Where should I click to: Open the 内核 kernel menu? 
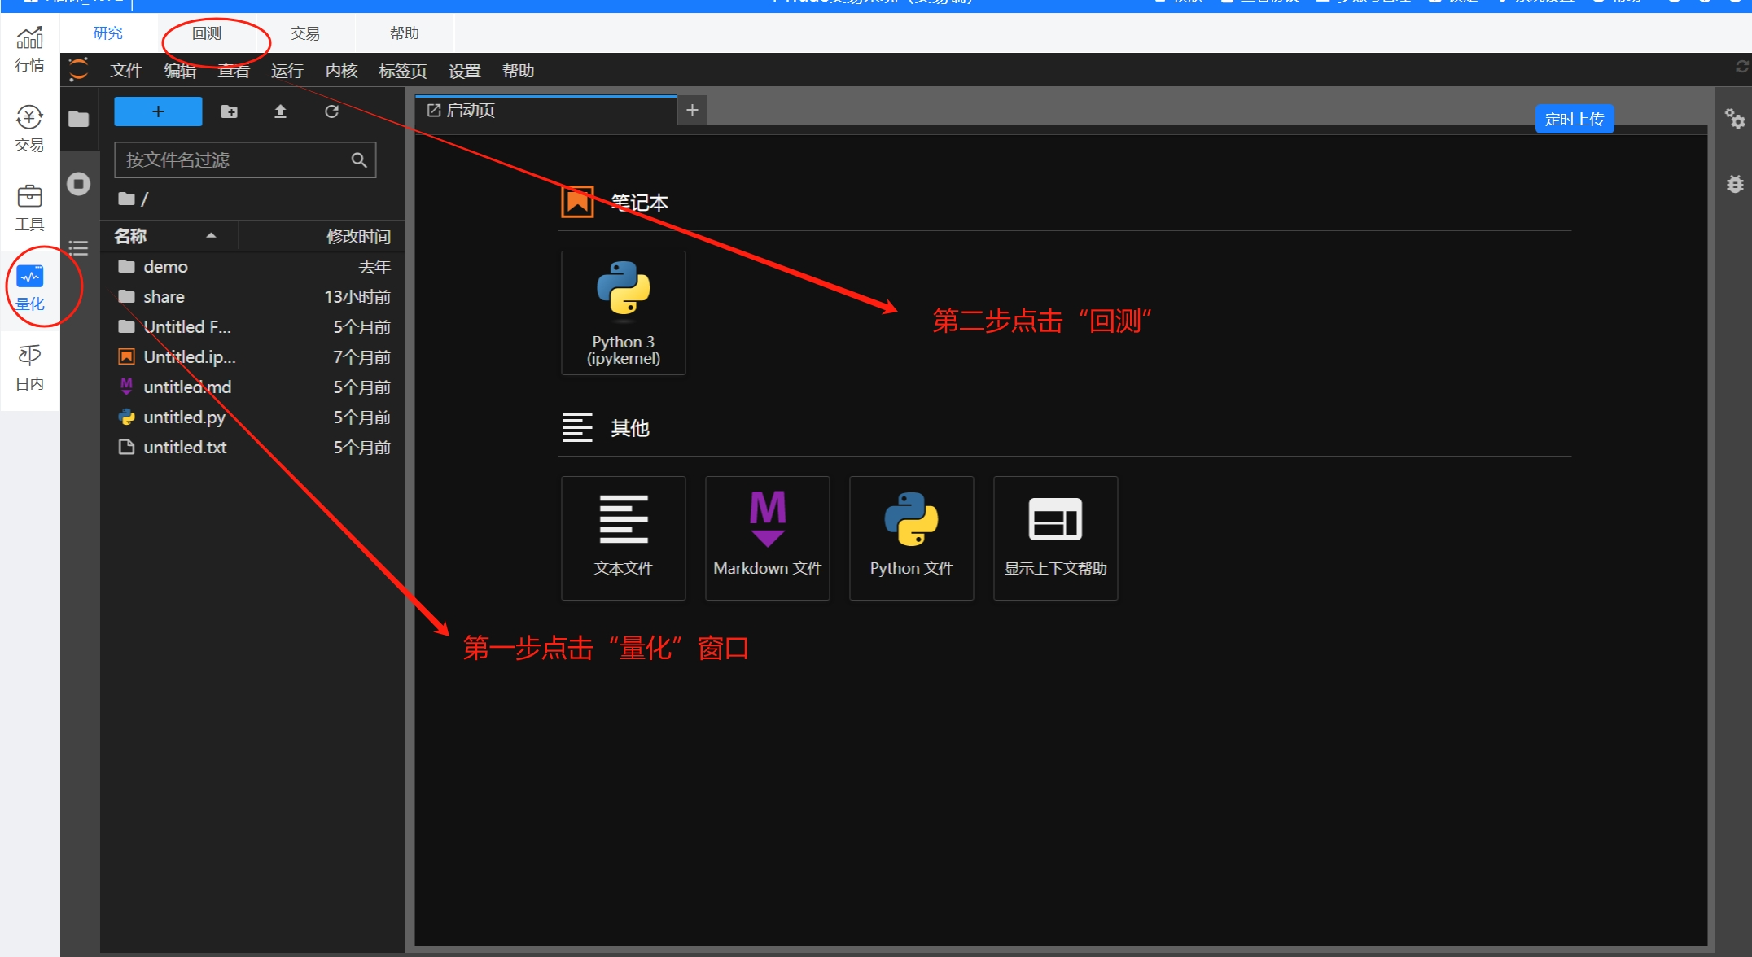point(341,71)
